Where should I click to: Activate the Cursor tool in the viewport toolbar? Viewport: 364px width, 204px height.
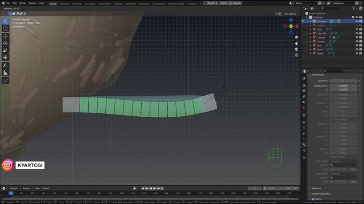(x=5, y=28)
